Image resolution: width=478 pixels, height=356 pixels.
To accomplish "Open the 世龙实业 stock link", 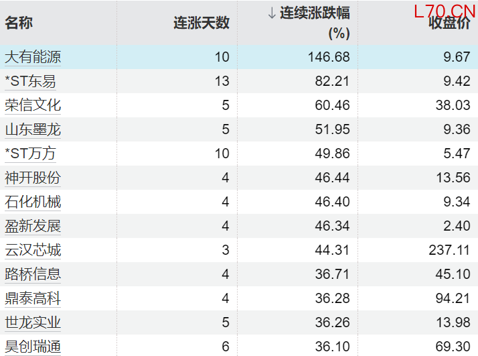I will pos(33,322).
